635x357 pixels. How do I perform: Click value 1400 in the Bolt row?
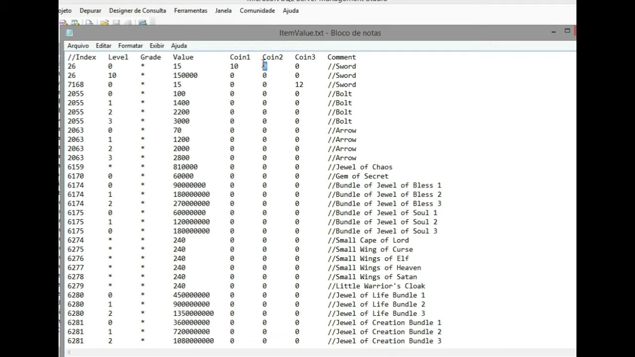point(181,103)
